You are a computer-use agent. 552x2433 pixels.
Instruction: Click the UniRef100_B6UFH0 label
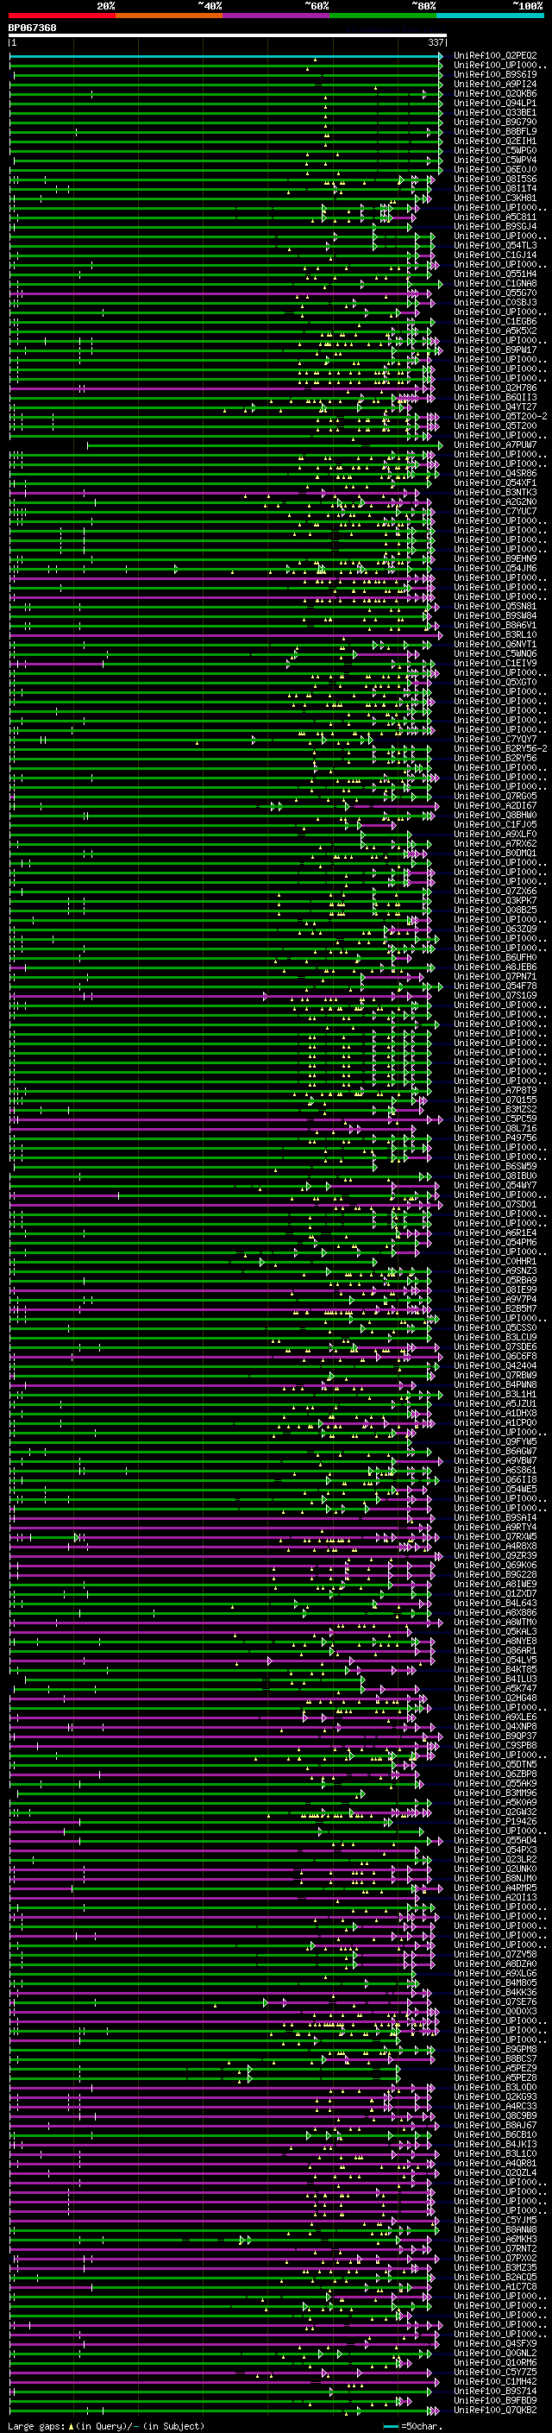(x=495, y=958)
